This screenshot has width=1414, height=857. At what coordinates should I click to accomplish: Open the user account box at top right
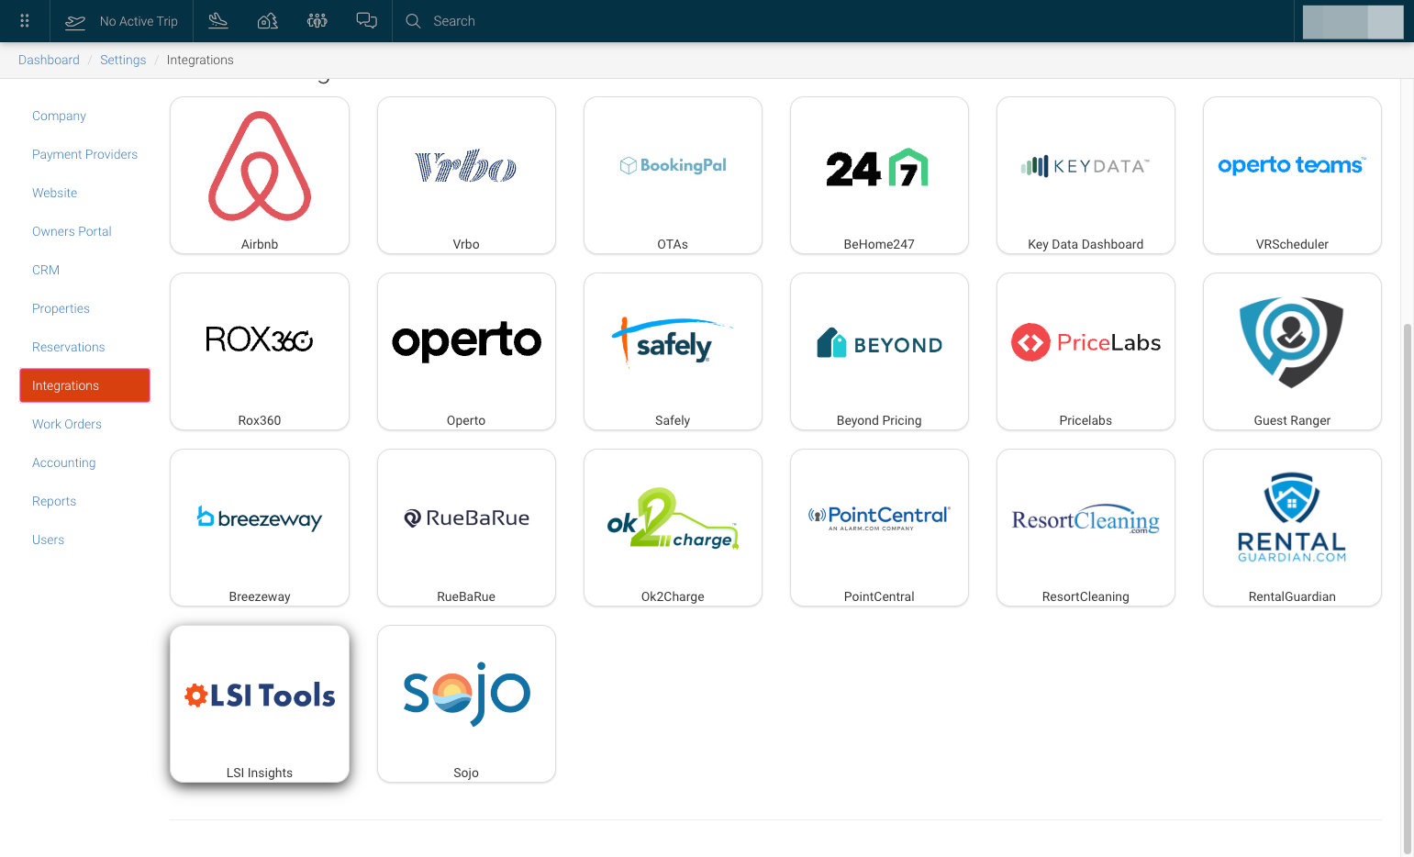[1353, 22]
